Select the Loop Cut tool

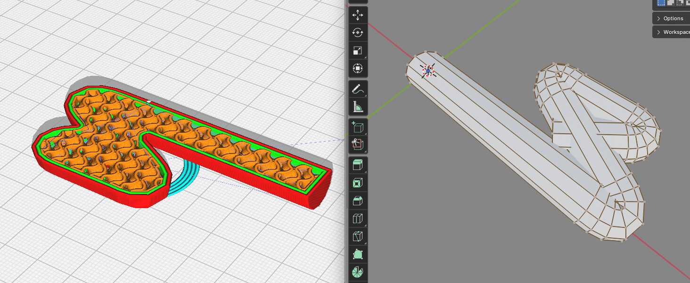coord(358,219)
